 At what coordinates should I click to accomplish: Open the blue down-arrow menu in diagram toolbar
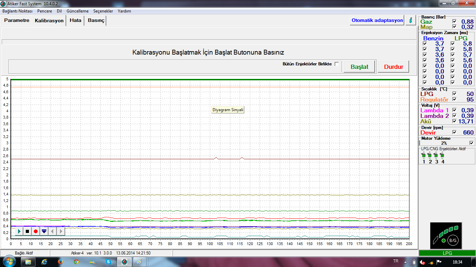(44, 231)
